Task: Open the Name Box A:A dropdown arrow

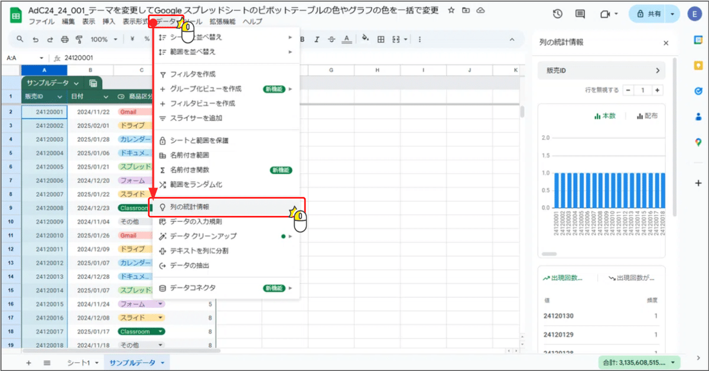Action: tap(41, 58)
